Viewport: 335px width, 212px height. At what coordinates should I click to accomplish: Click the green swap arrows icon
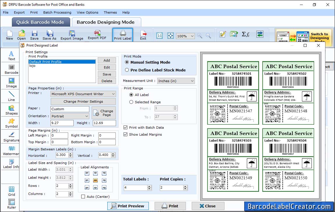260,34
